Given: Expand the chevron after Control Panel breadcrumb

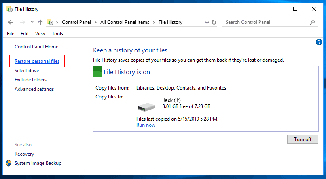Looking at the screenshot, I should click(95, 22).
